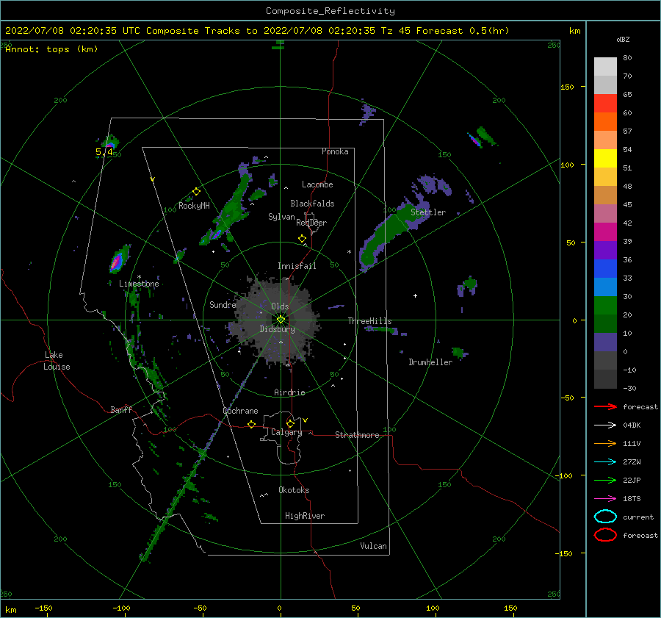Pick the bright green swatch in dBZ scale
661x618 pixels.
(x=605, y=306)
